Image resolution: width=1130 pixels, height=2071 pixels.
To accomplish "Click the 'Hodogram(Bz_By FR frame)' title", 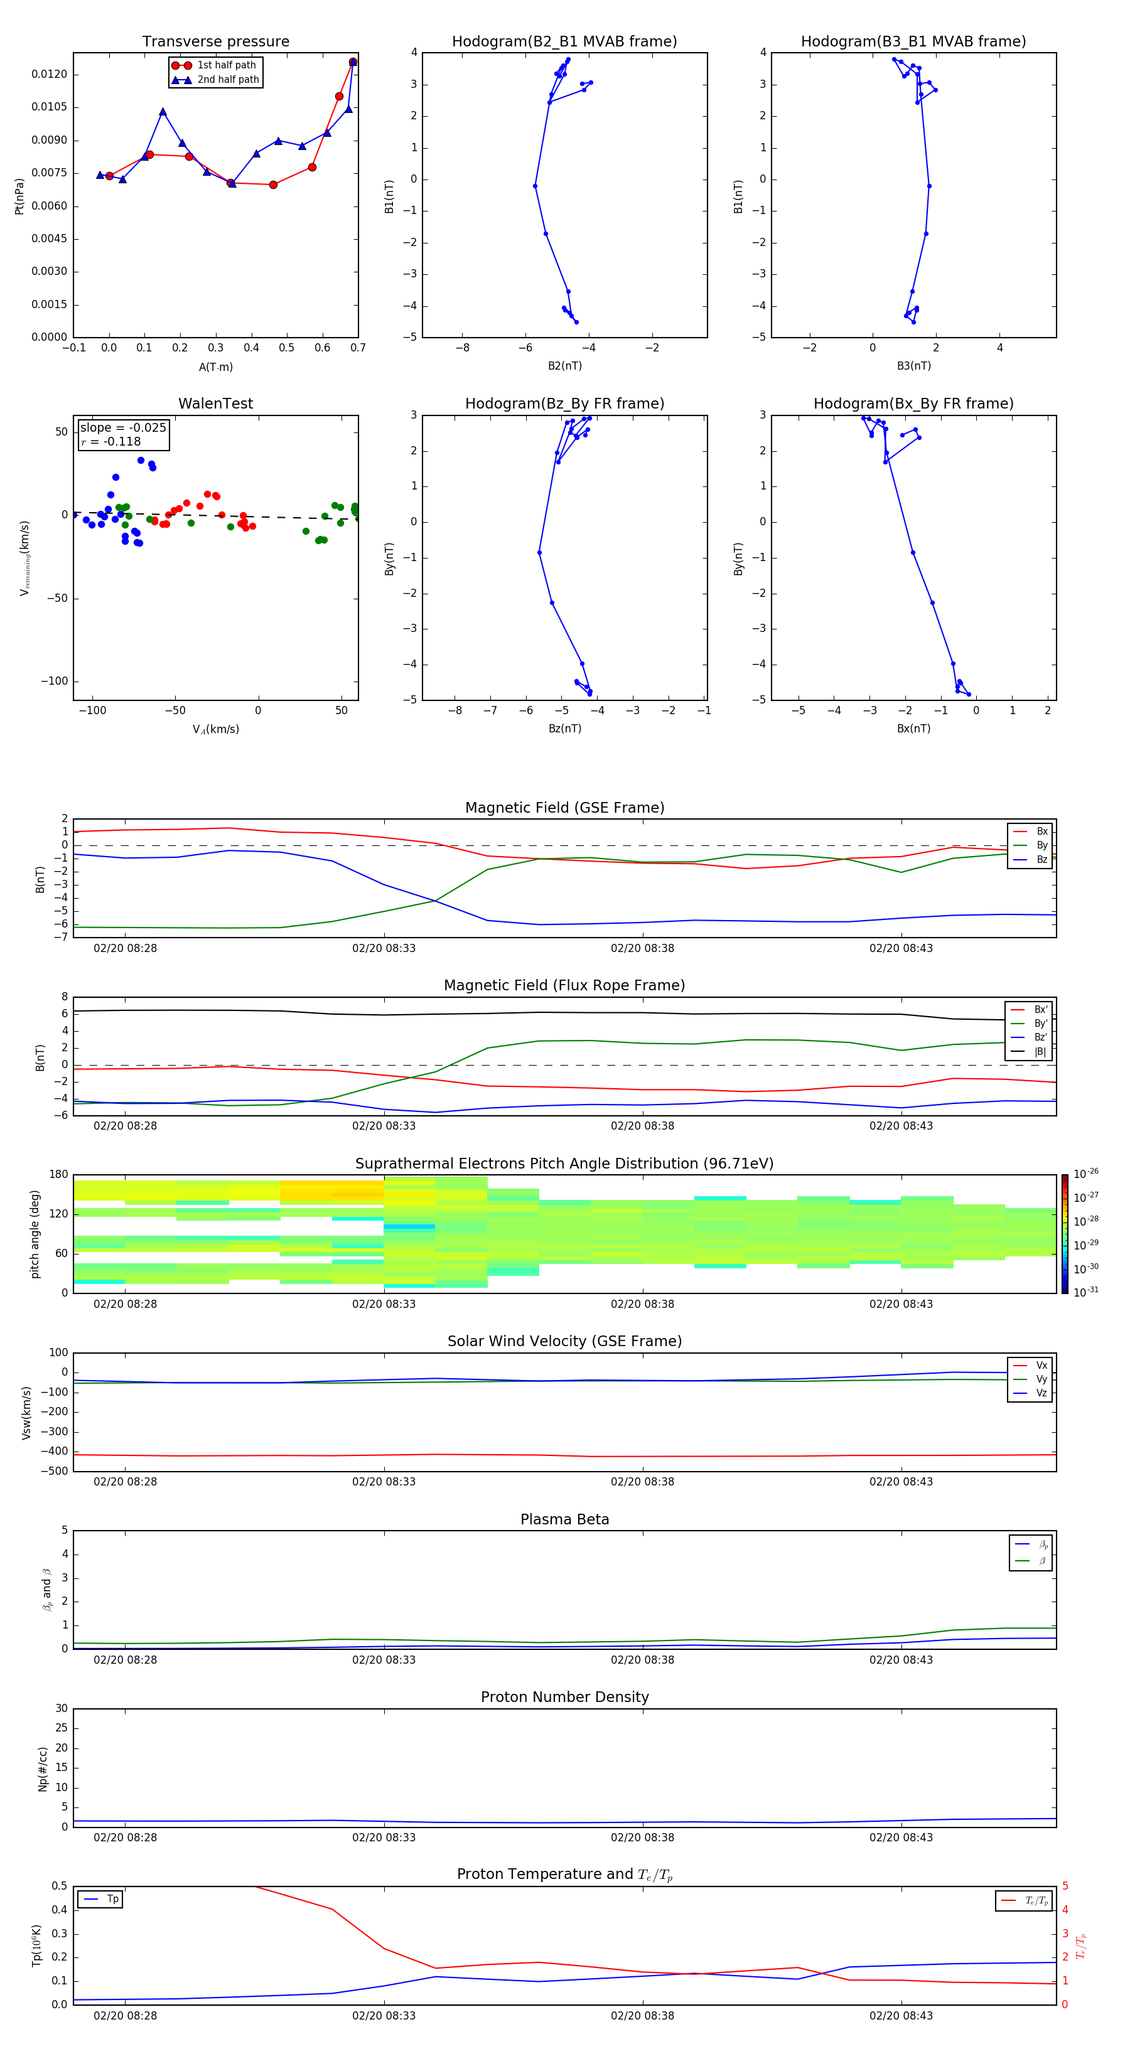I will (x=564, y=404).
